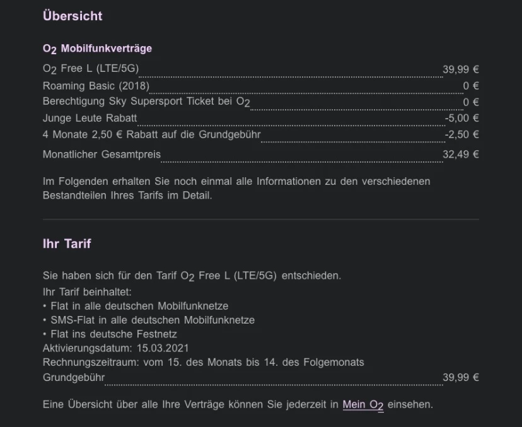Click the Rechnungszeitraum line
Image resolution: width=522 pixels, height=427 pixels.
(x=203, y=362)
